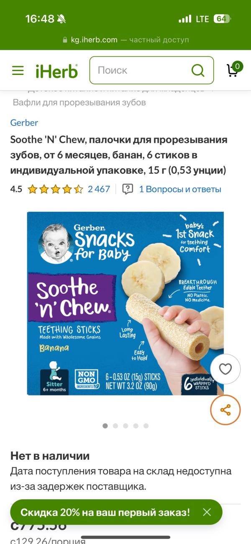
Task: Go to Вафли для прорезывания зубов category
Action: click(x=79, y=103)
